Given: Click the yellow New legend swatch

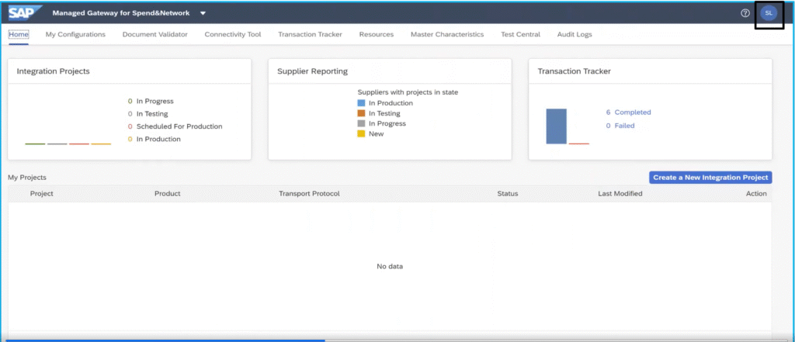Looking at the screenshot, I should click(x=362, y=133).
